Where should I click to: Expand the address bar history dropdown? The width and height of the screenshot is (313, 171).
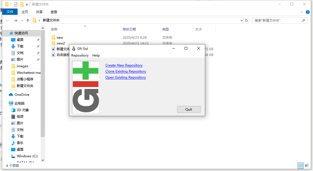click(241, 21)
